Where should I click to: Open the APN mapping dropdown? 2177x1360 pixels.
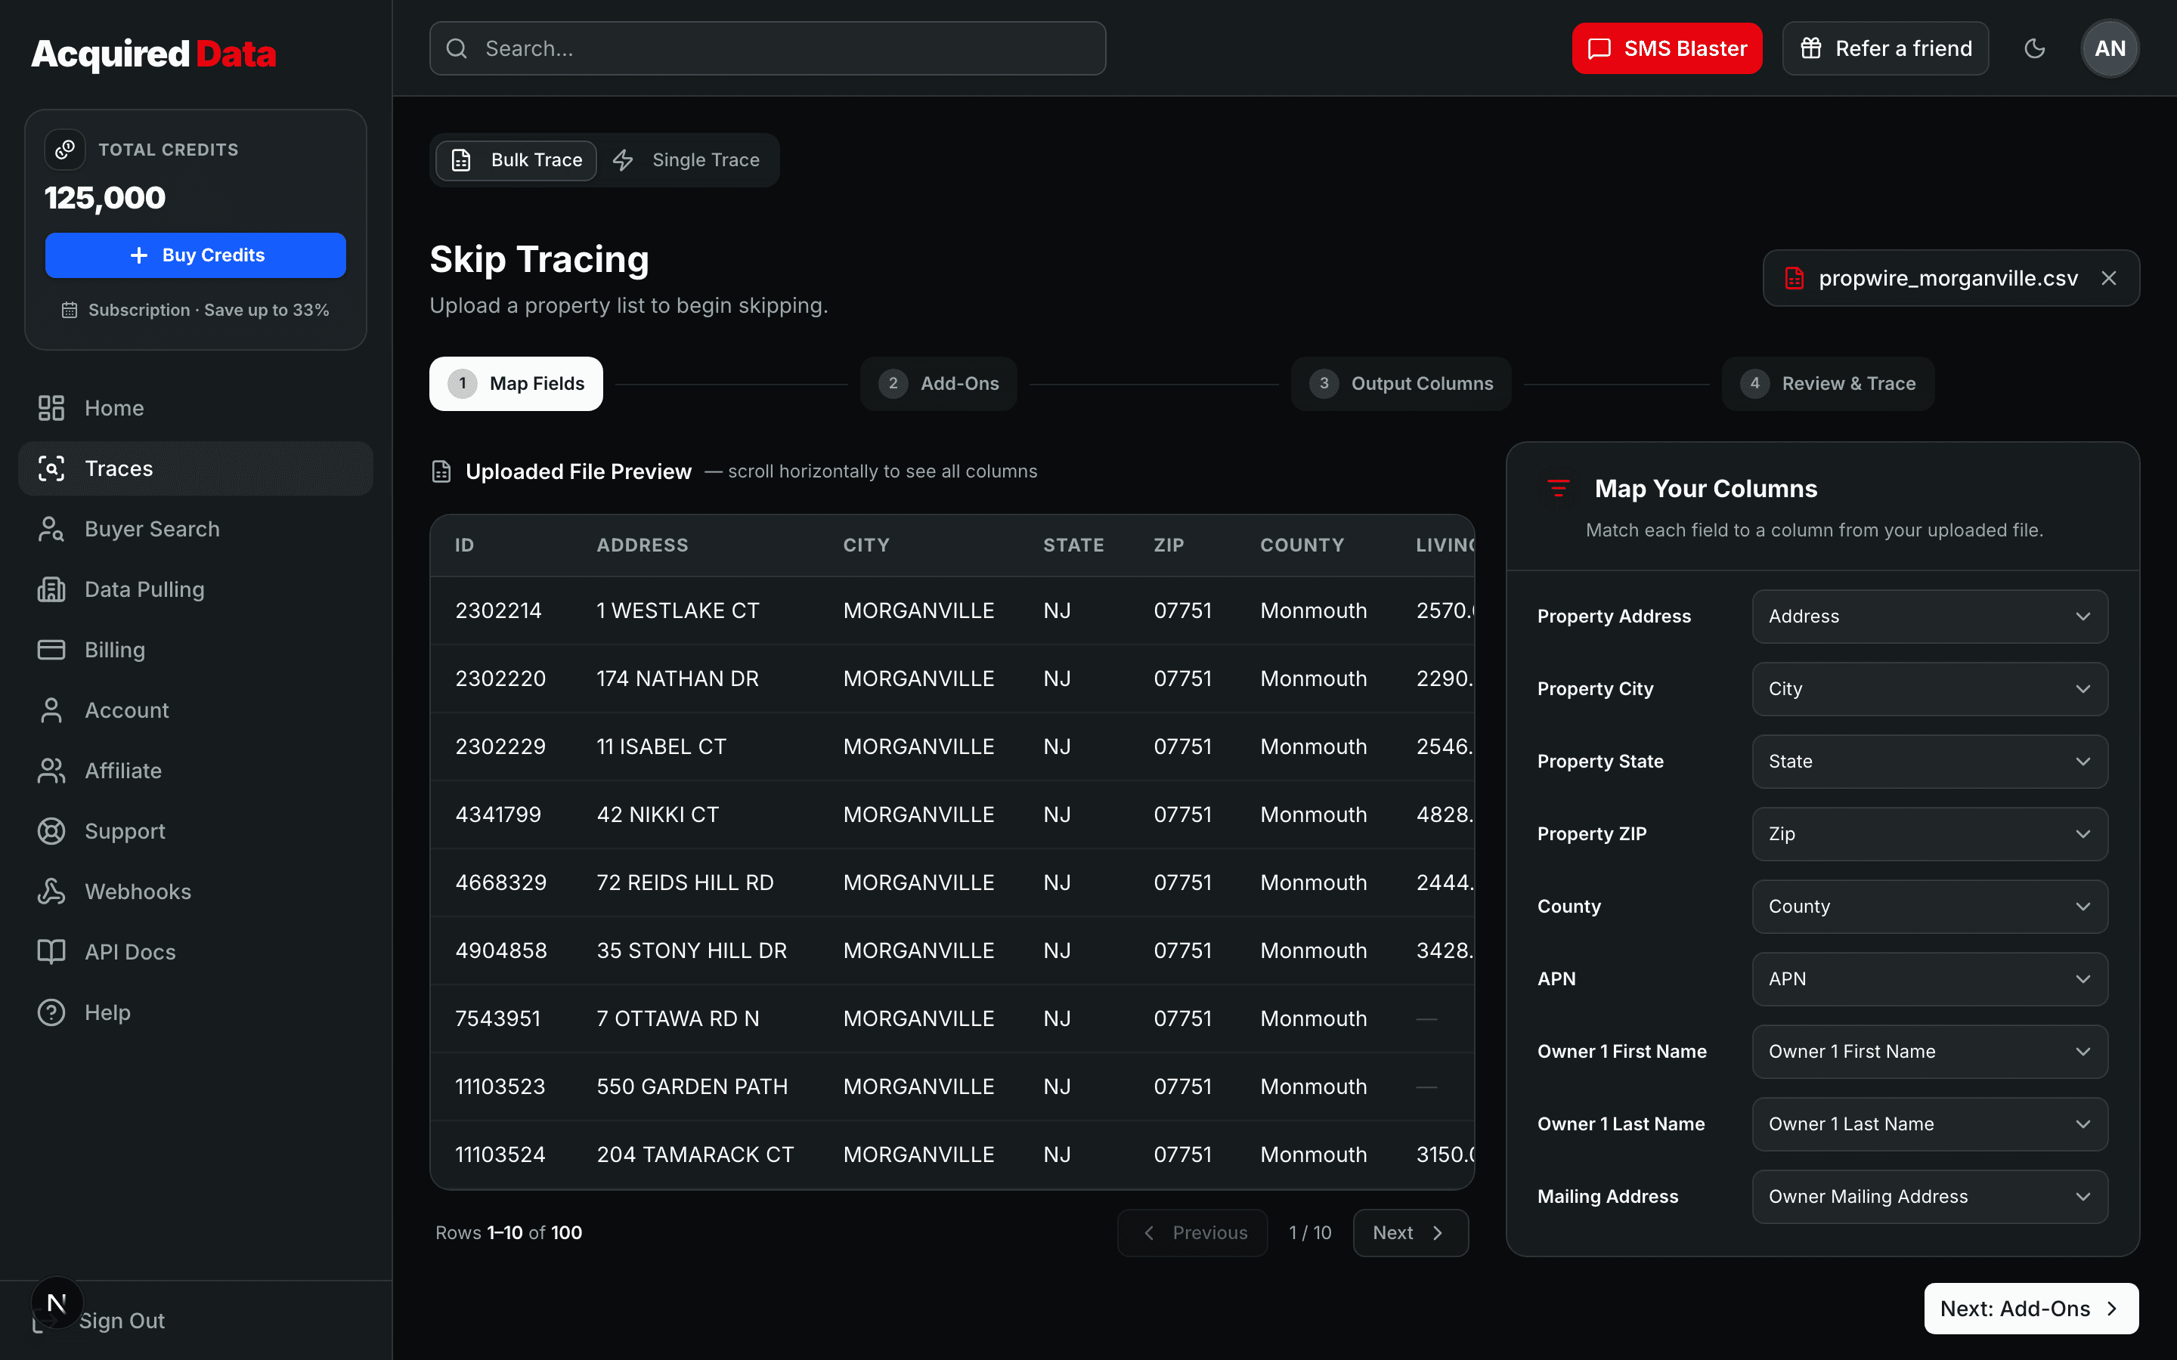(1929, 979)
